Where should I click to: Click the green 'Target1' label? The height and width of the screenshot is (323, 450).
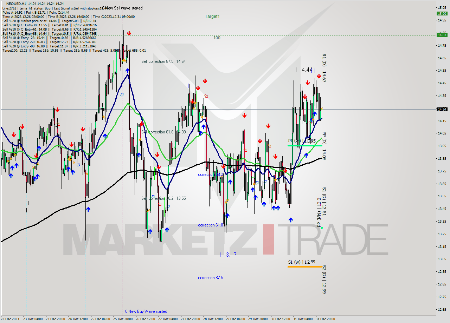pyautogui.click(x=212, y=16)
